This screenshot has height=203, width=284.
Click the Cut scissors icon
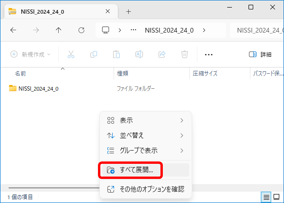[x=71, y=54]
